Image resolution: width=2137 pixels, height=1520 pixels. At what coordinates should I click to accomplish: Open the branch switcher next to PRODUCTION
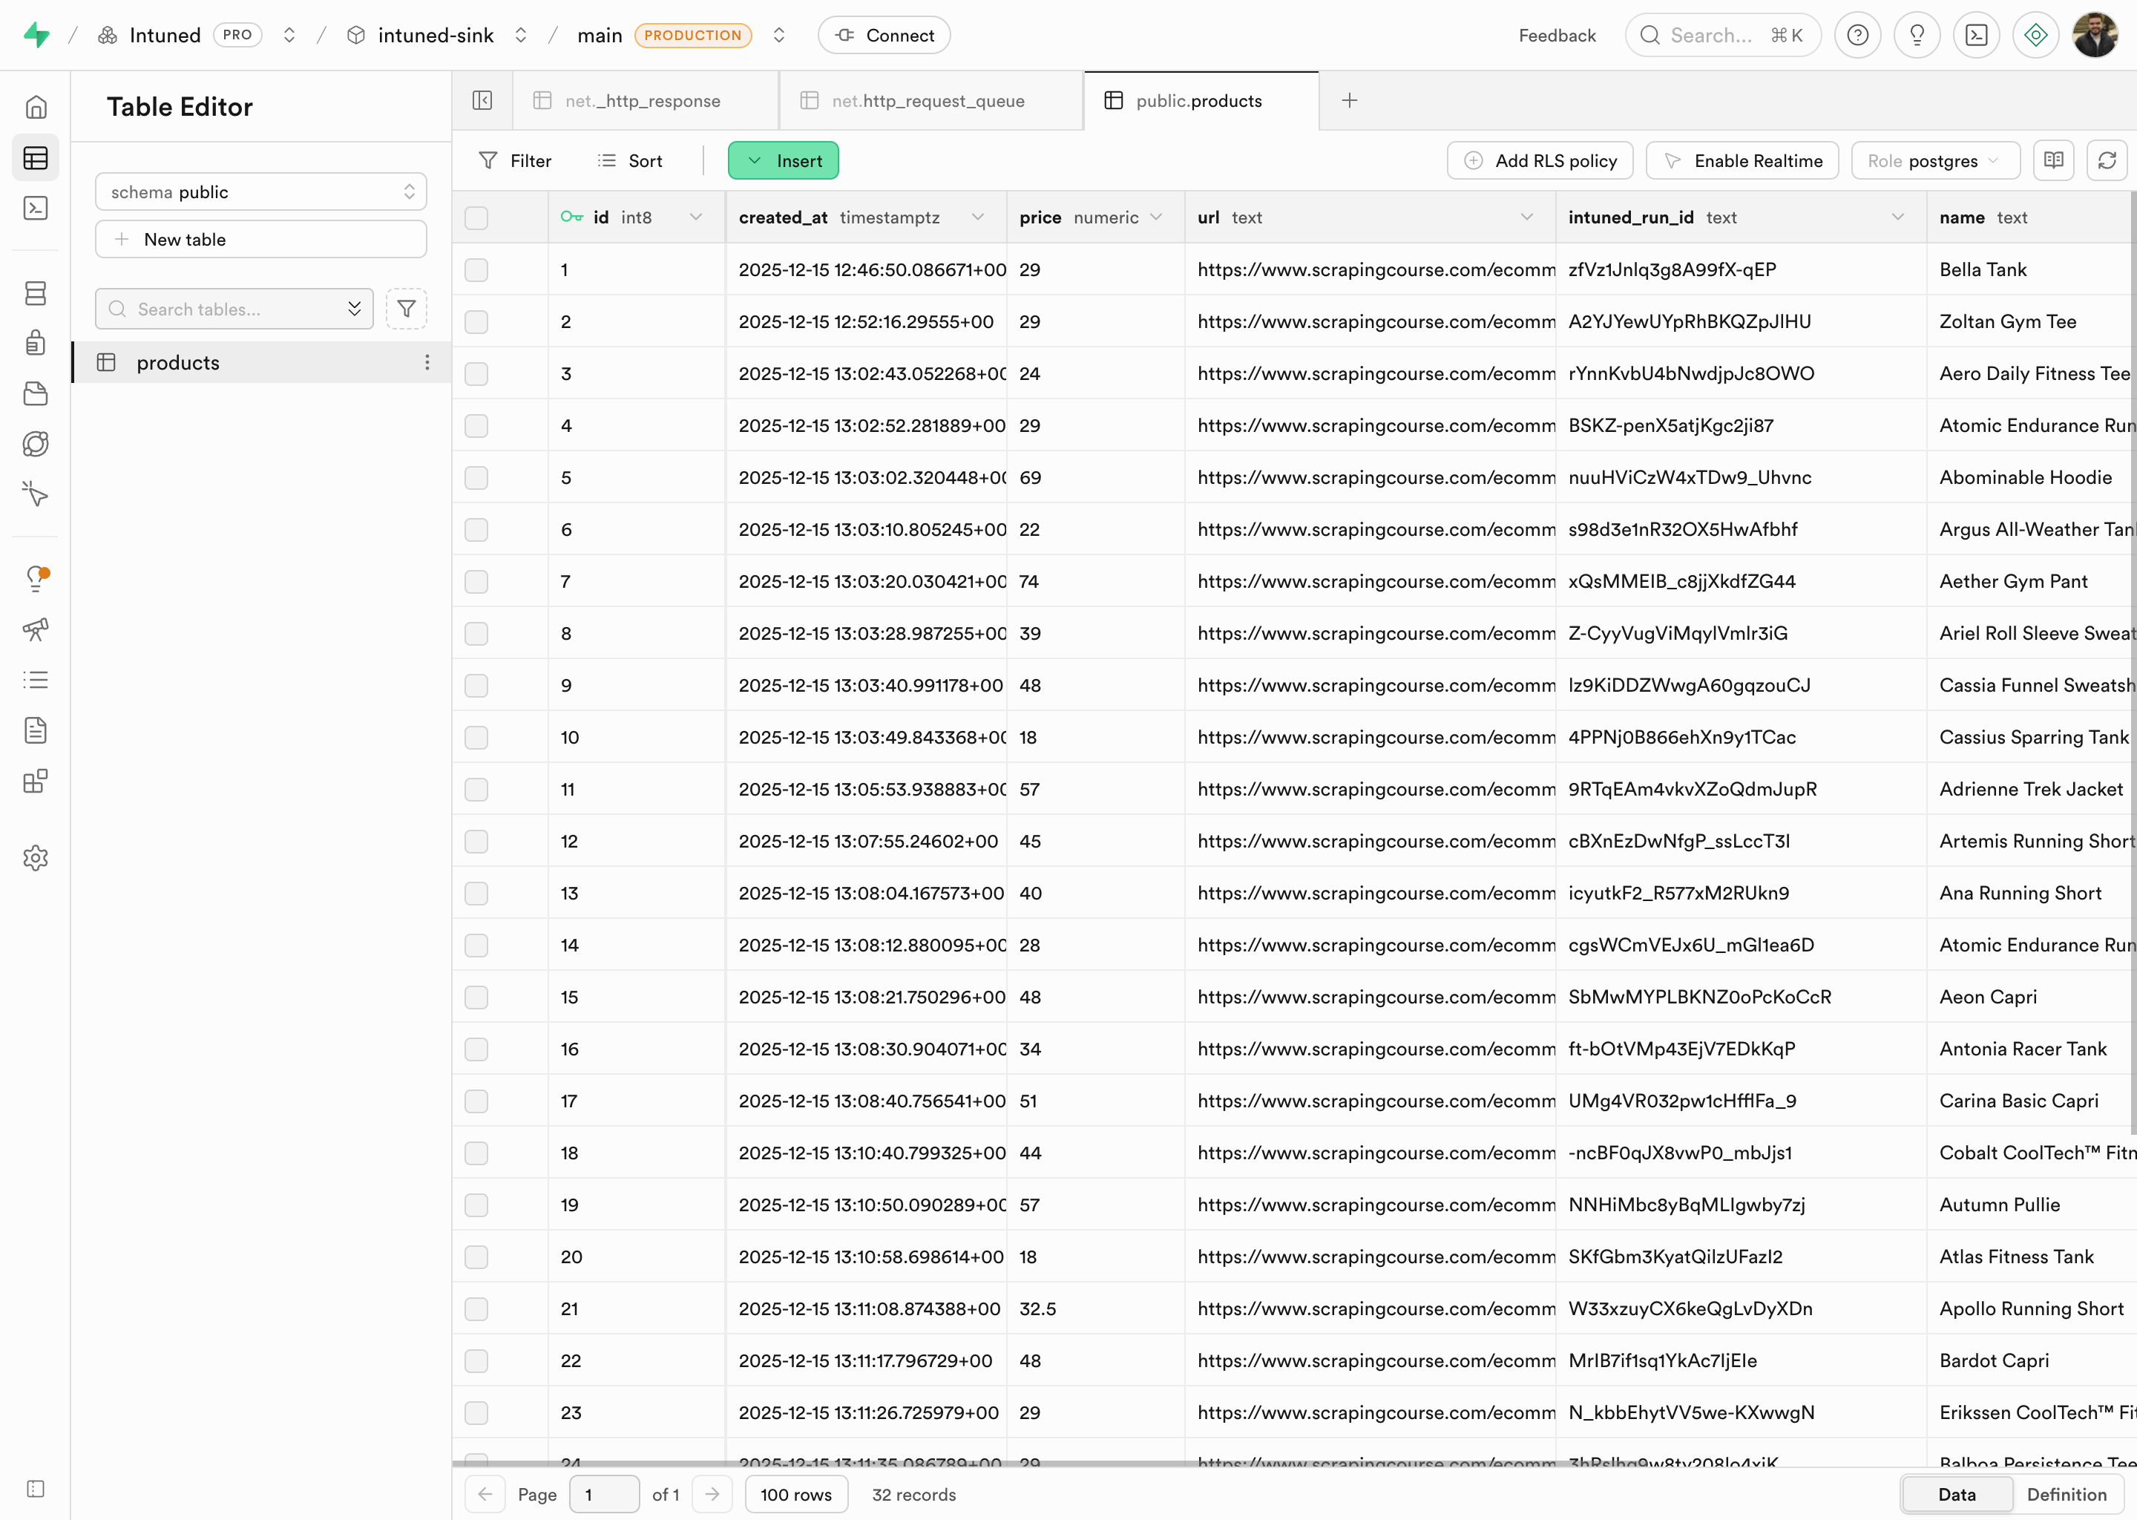pos(778,36)
